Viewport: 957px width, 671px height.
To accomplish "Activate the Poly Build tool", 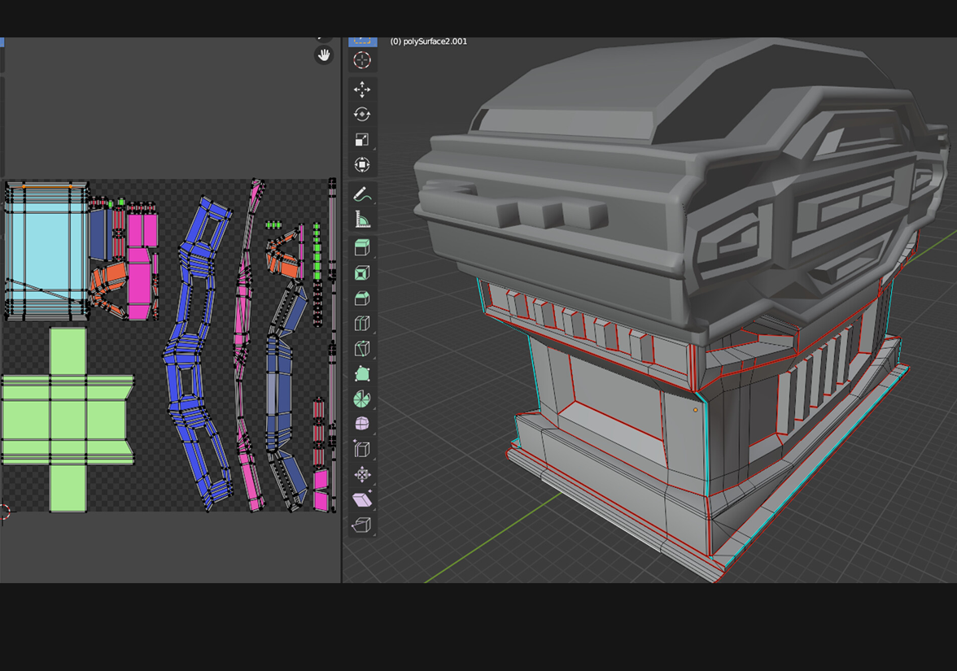I will tap(362, 374).
